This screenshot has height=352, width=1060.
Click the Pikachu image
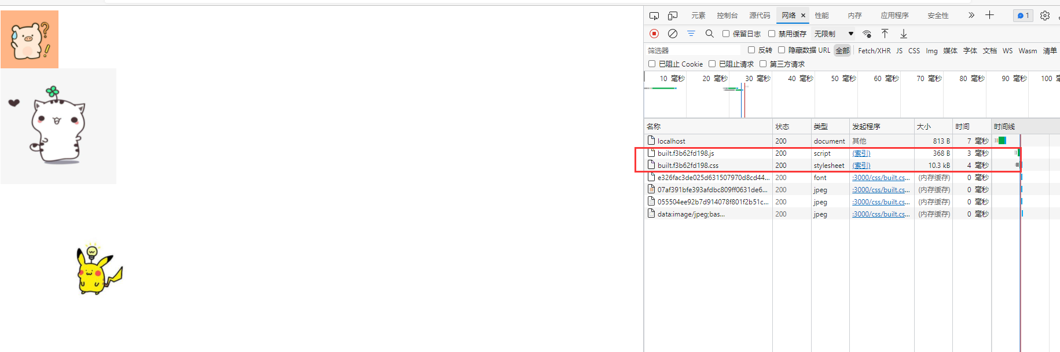pos(100,270)
